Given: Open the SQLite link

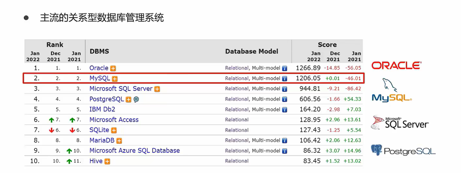Looking at the screenshot, I should pyautogui.click(x=99, y=130).
